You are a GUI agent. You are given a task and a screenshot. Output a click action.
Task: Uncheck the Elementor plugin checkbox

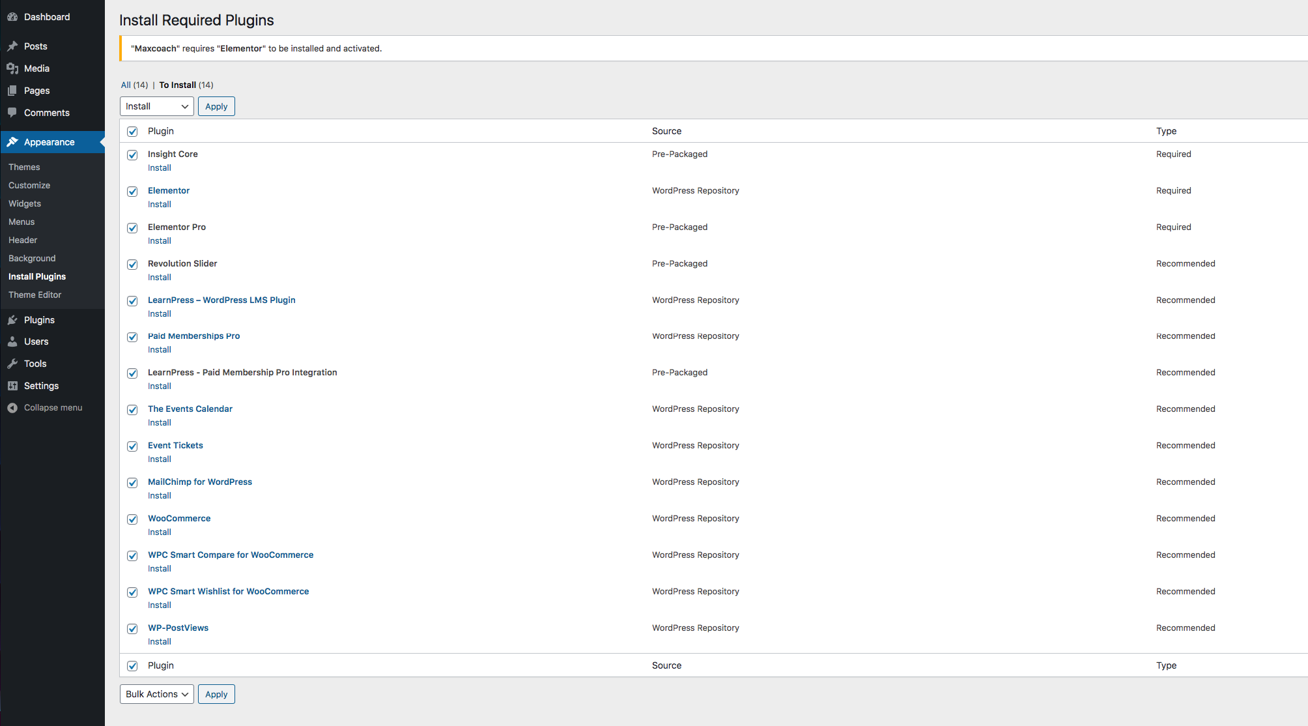132,192
